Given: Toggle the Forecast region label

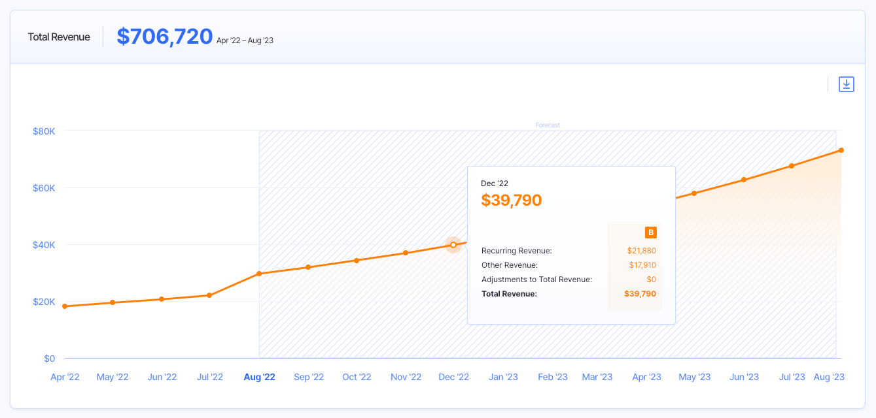Looking at the screenshot, I should click(x=548, y=125).
